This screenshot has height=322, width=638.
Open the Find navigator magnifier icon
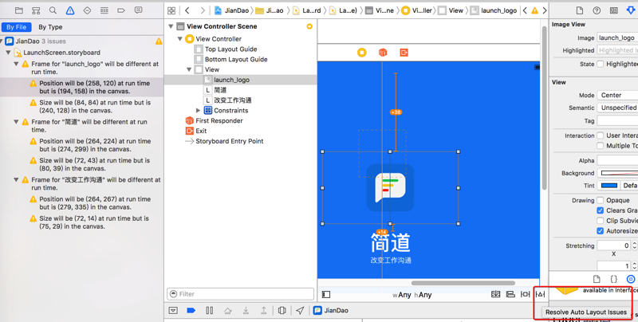point(53,10)
